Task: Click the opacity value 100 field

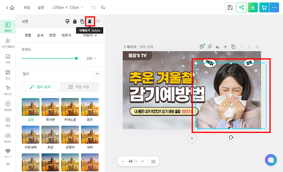Action: [89, 58]
